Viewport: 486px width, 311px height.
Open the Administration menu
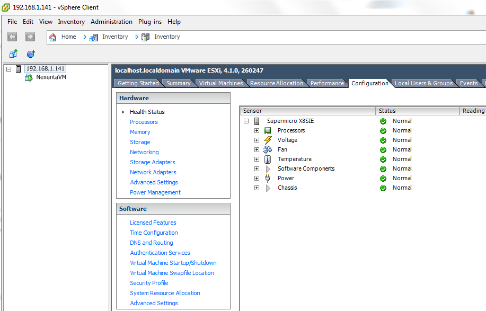coord(111,22)
